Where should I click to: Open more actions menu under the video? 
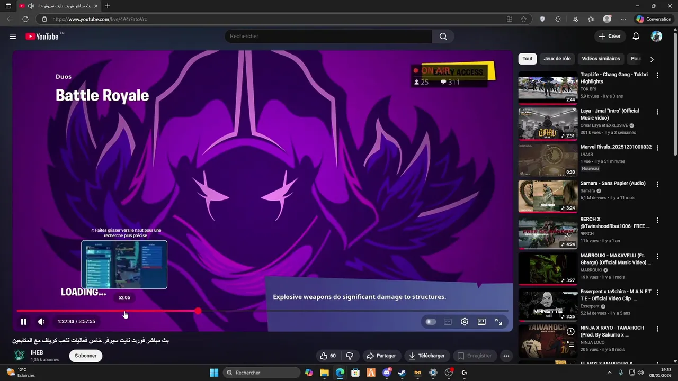pyautogui.click(x=506, y=356)
